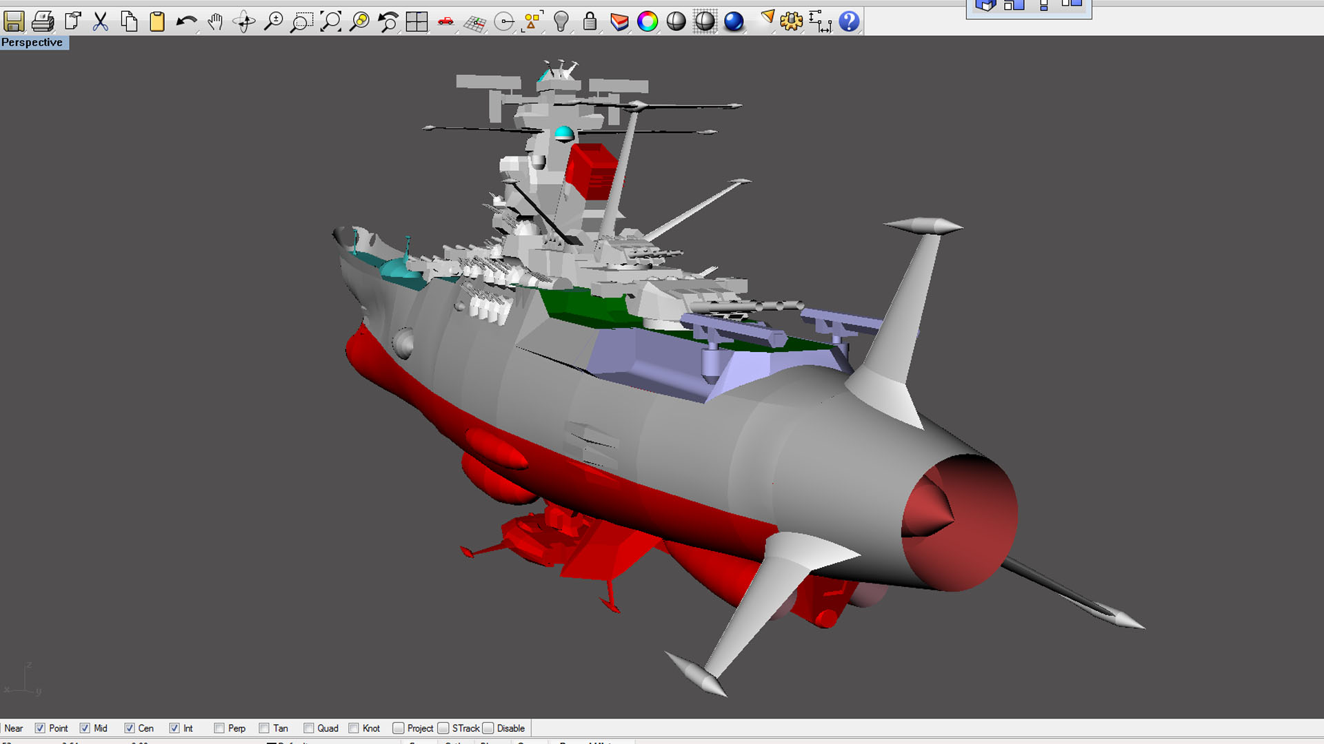
Task: Click the Zoom extents icon
Action: (330, 21)
